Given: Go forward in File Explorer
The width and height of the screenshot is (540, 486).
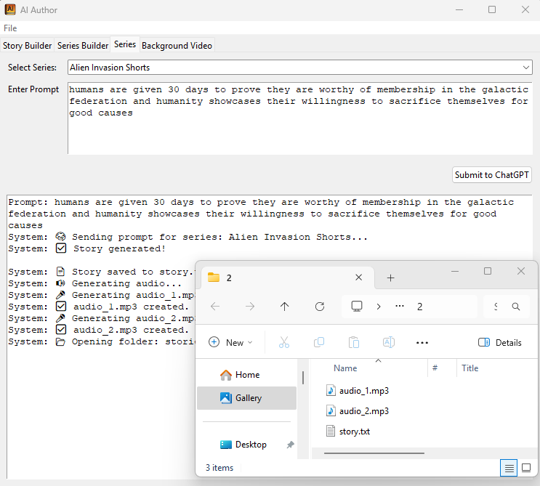Looking at the screenshot, I should coord(250,307).
